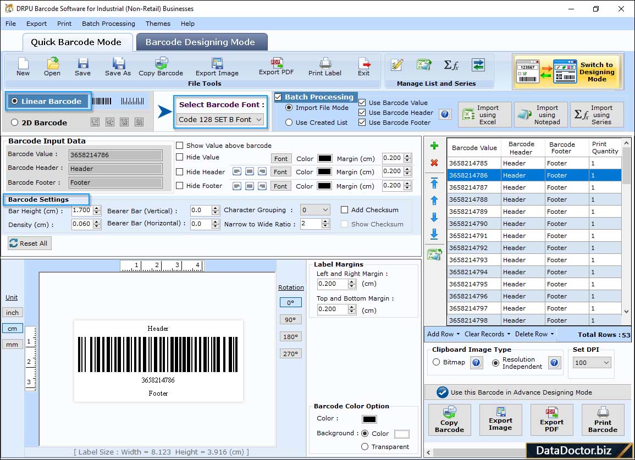Click the help icon next to Resolution Independent
The width and height of the screenshot is (635, 460).
coord(554,362)
